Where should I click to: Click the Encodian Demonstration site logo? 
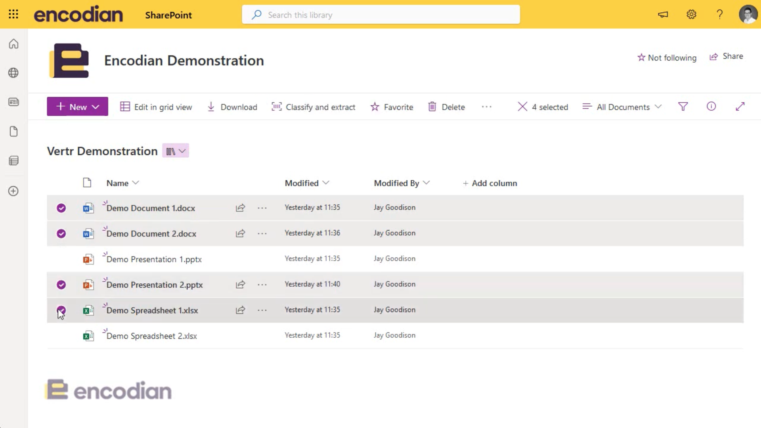(69, 61)
